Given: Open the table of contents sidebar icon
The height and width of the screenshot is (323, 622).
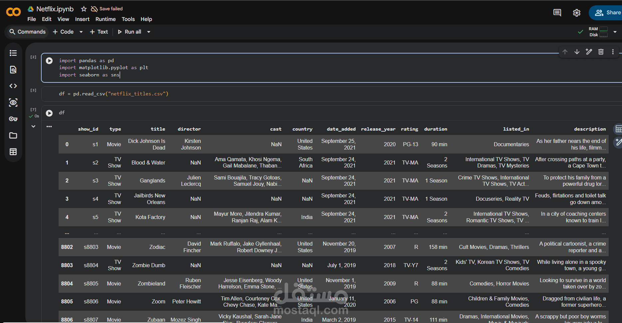Looking at the screenshot, I should [x=13, y=53].
